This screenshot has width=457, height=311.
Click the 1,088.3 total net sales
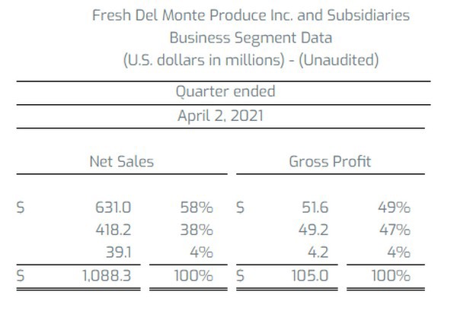click(107, 276)
